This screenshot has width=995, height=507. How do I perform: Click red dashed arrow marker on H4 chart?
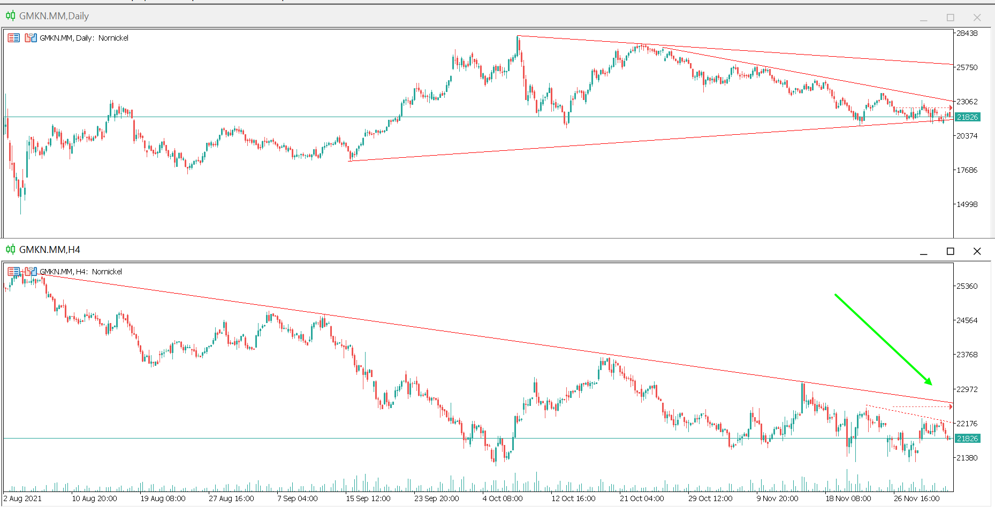click(951, 407)
